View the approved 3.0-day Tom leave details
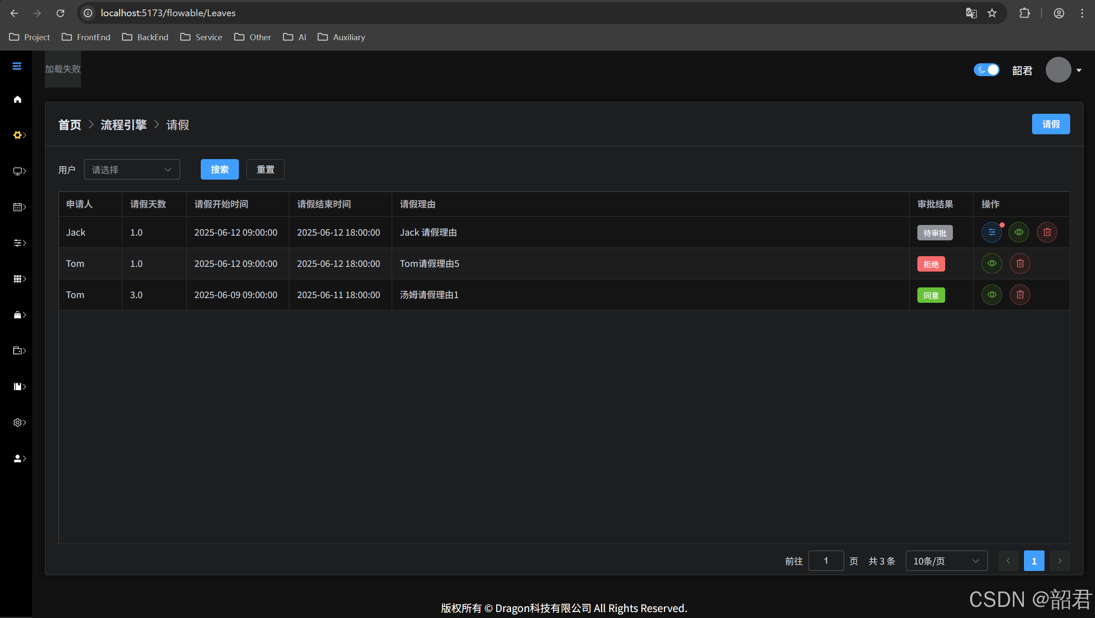The height and width of the screenshot is (618, 1095). coord(991,295)
